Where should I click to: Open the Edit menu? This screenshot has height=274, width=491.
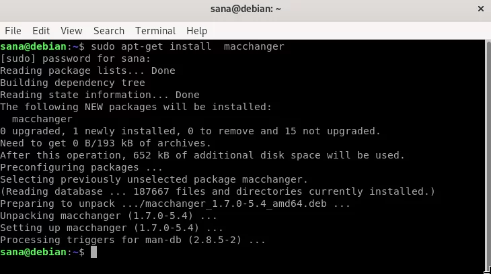click(41, 31)
